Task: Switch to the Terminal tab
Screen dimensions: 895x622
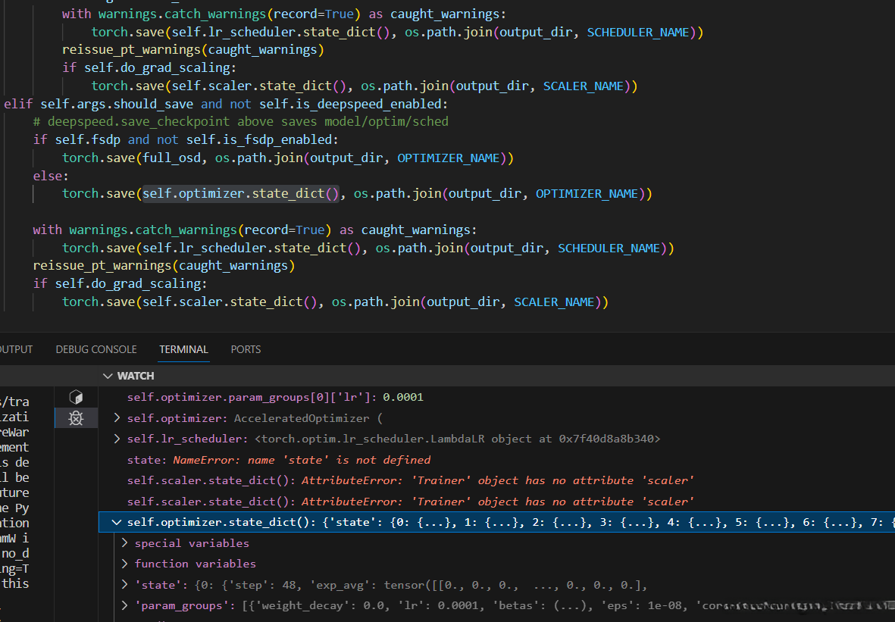Action: pyautogui.click(x=184, y=349)
